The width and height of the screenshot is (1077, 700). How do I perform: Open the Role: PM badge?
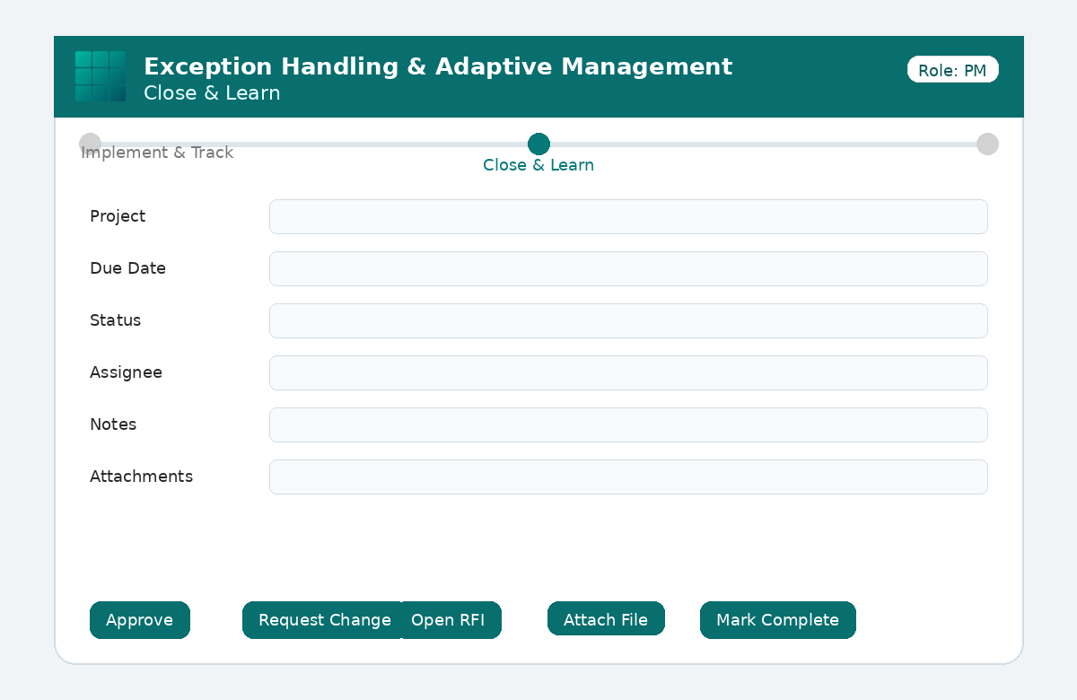point(952,70)
